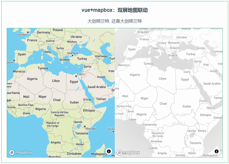Click the 'London' map label
Viewport: 229px width, 164px height.
(22, 34)
